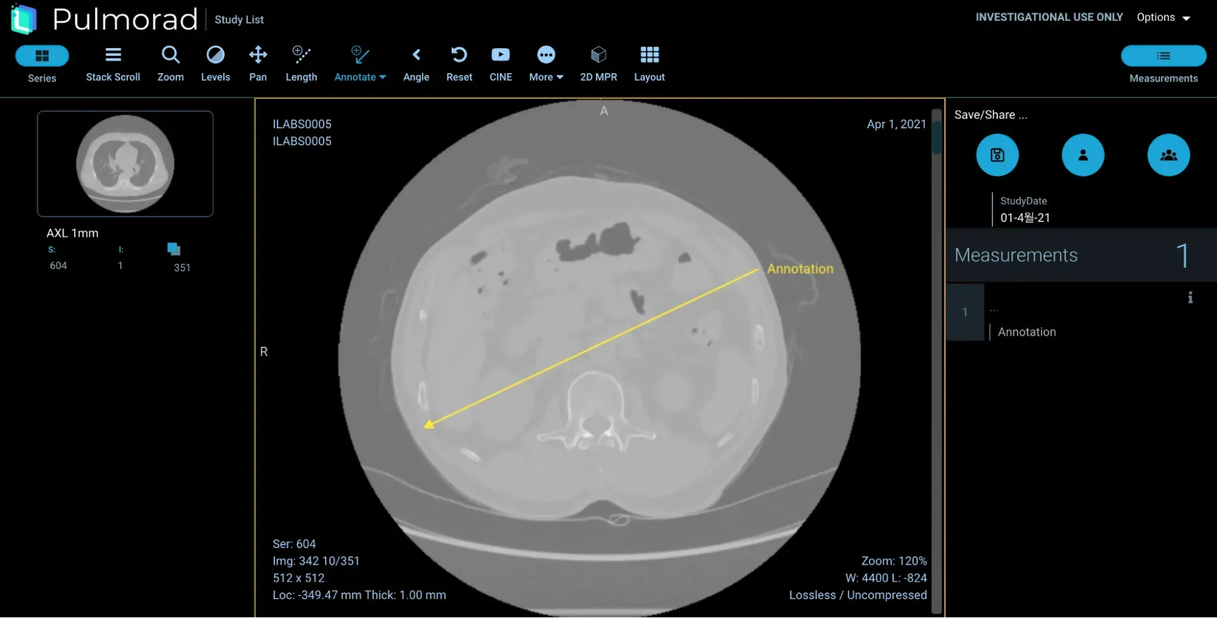
Task: Click the save measurements button
Action: point(997,155)
